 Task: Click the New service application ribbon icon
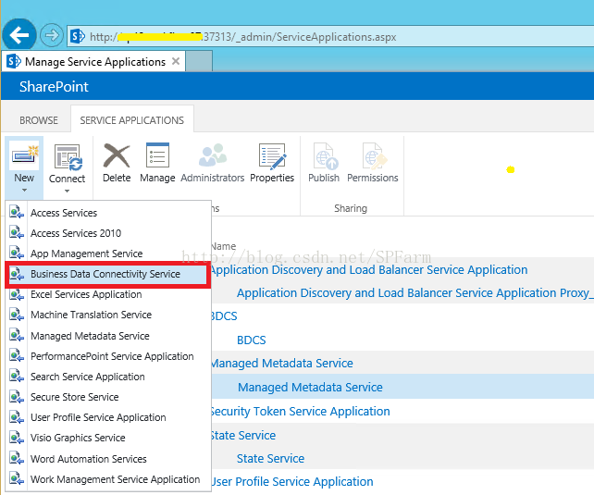[x=24, y=156]
